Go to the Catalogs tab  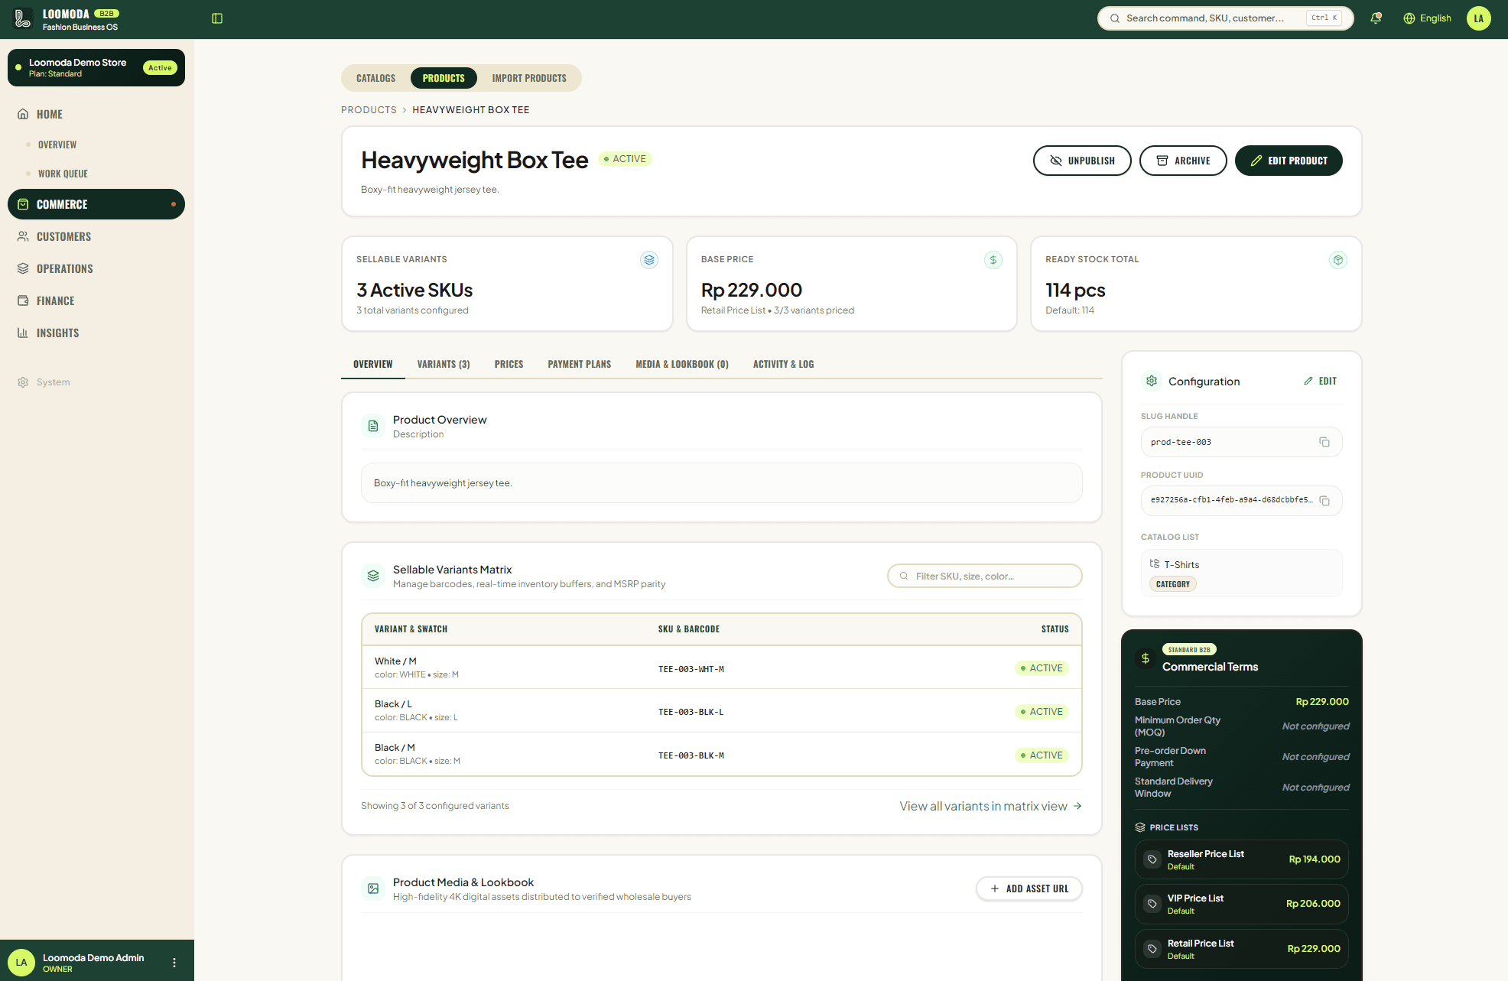tap(376, 78)
